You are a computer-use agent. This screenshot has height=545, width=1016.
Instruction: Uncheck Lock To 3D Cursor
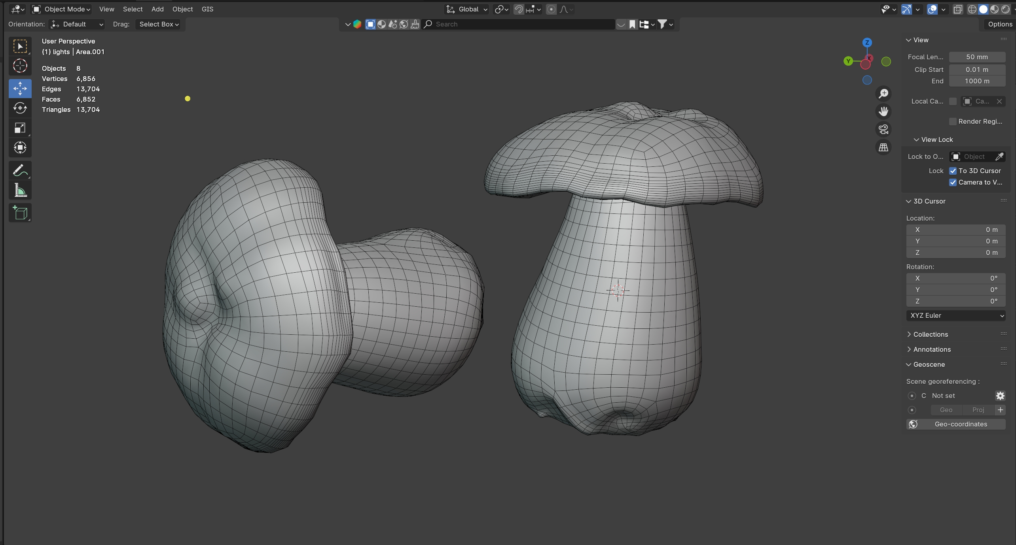coord(953,171)
